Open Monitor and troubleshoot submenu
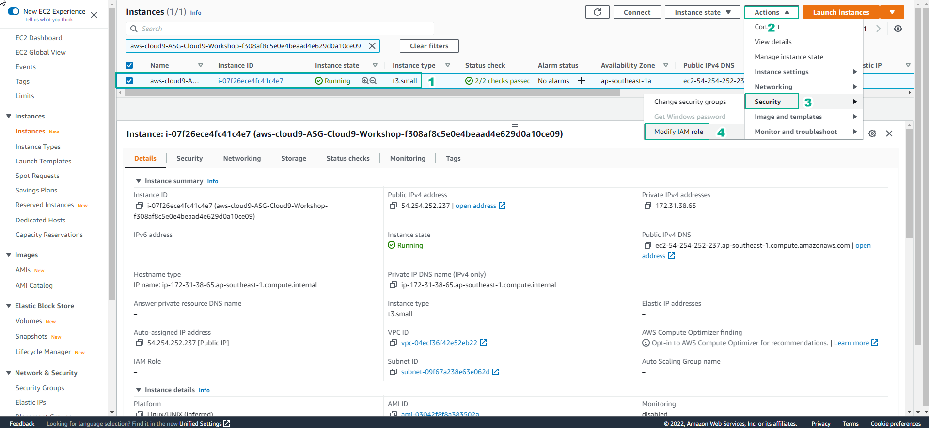This screenshot has width=929, height=428. coord(804,132)
